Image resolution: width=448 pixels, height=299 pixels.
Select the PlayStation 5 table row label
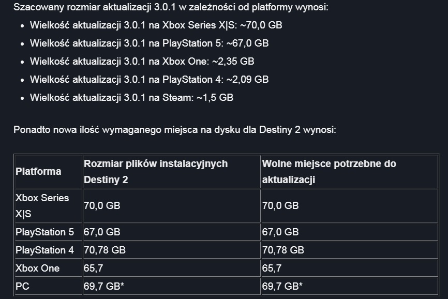click(x=45, y=232)
